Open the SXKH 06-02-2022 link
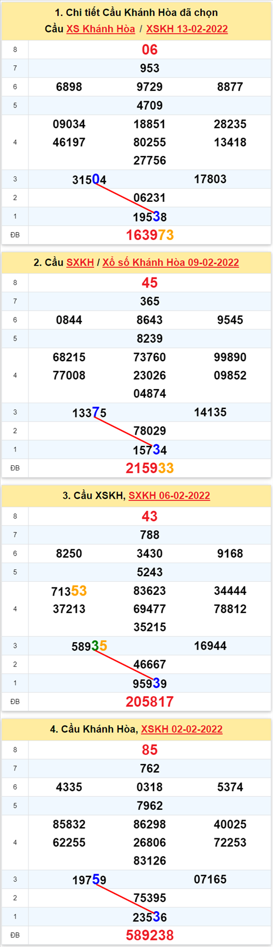This screenshot has width=273, height=947. [169, 495]
